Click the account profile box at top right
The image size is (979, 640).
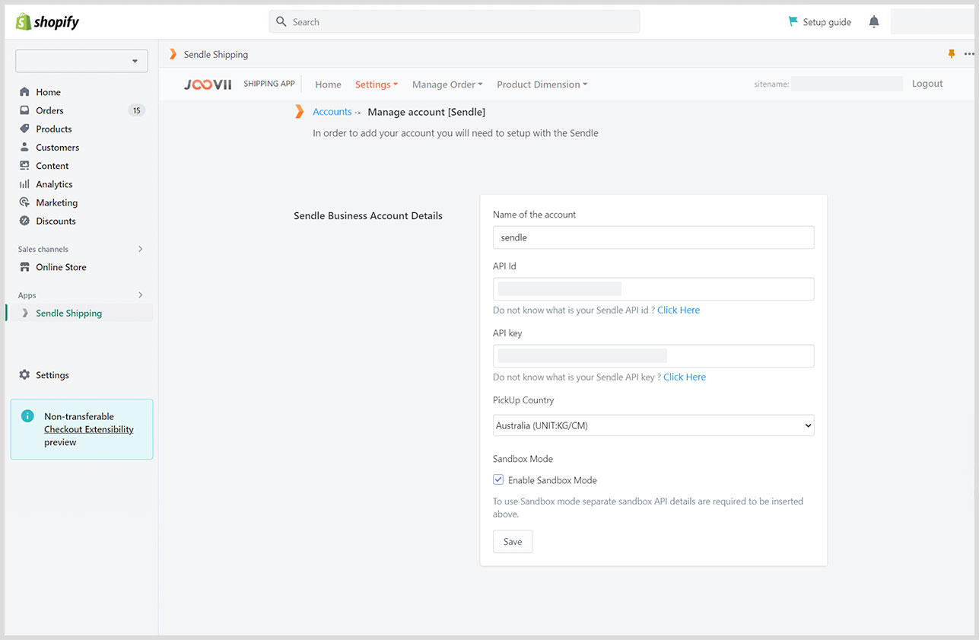(932, 22)
